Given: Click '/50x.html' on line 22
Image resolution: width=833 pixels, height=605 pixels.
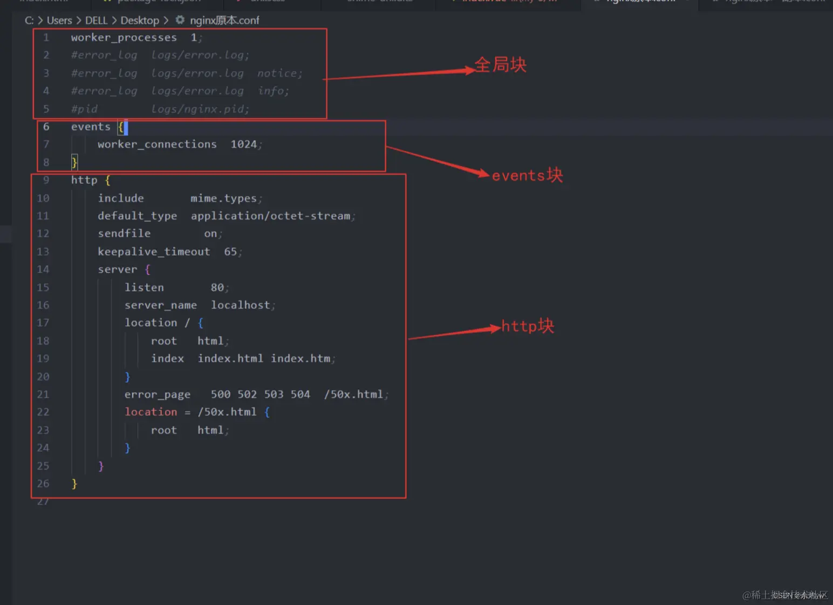Looking at the screenshot, I should click(227, 412).
